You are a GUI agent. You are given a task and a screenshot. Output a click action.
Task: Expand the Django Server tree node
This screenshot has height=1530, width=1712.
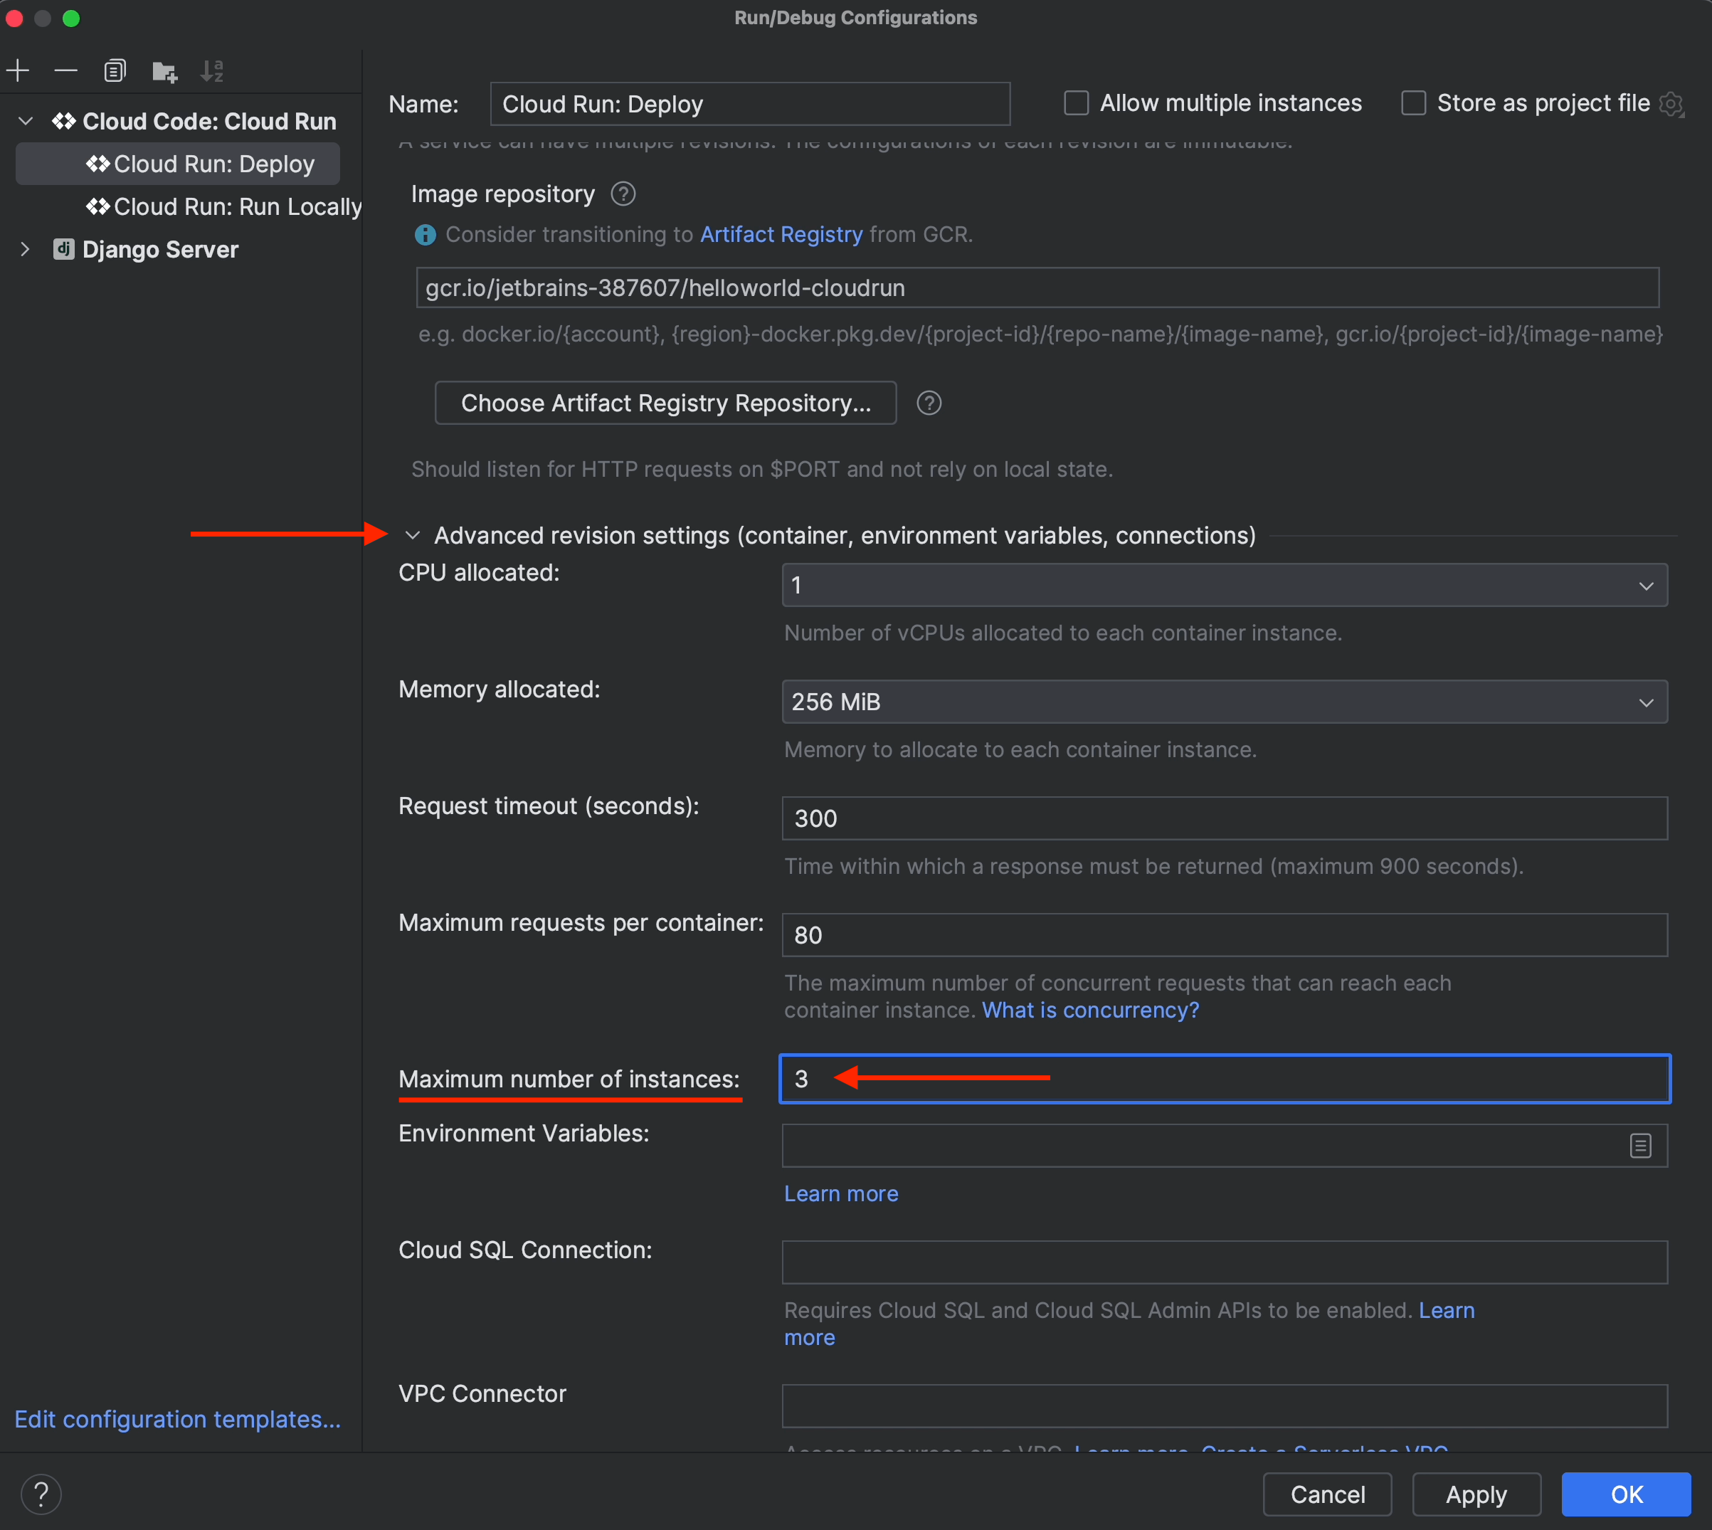25,250
